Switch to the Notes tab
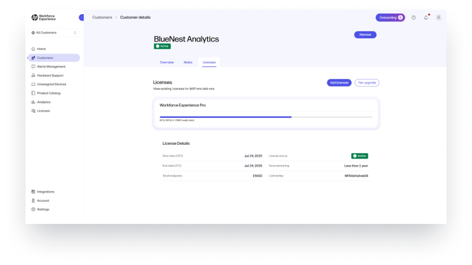 [188, 63]
